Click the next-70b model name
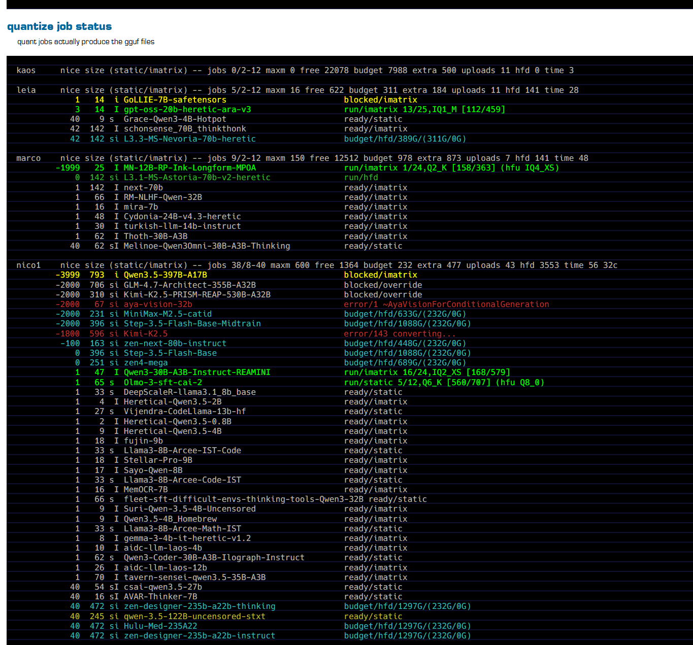The height and width of the screenshot is (645, 693). (x=143, y=188)
